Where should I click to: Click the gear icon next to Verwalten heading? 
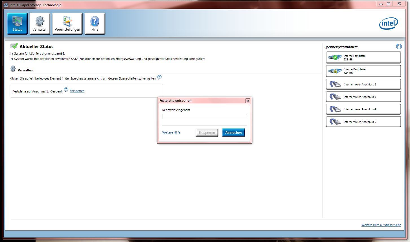pyautogui.click(x=13, y=69)
